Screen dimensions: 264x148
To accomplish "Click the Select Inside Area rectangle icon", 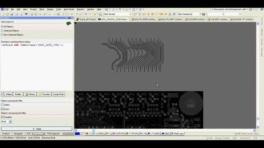I will (67, 14).
